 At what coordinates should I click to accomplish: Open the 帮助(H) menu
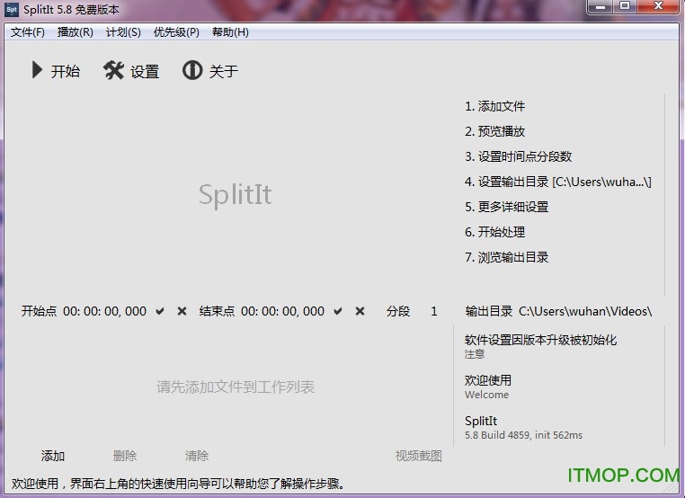click(230, 32)
